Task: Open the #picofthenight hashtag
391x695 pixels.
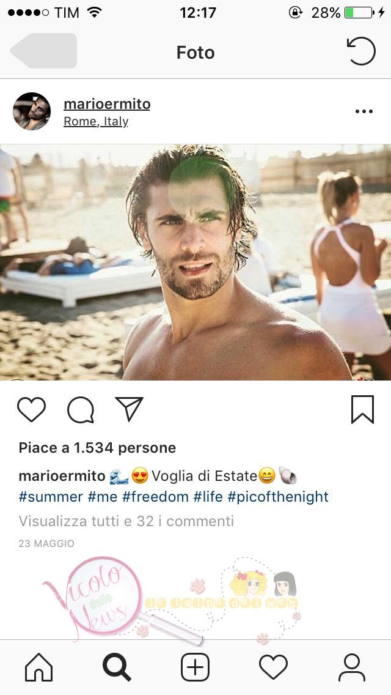Action: [x=278, y=496]
